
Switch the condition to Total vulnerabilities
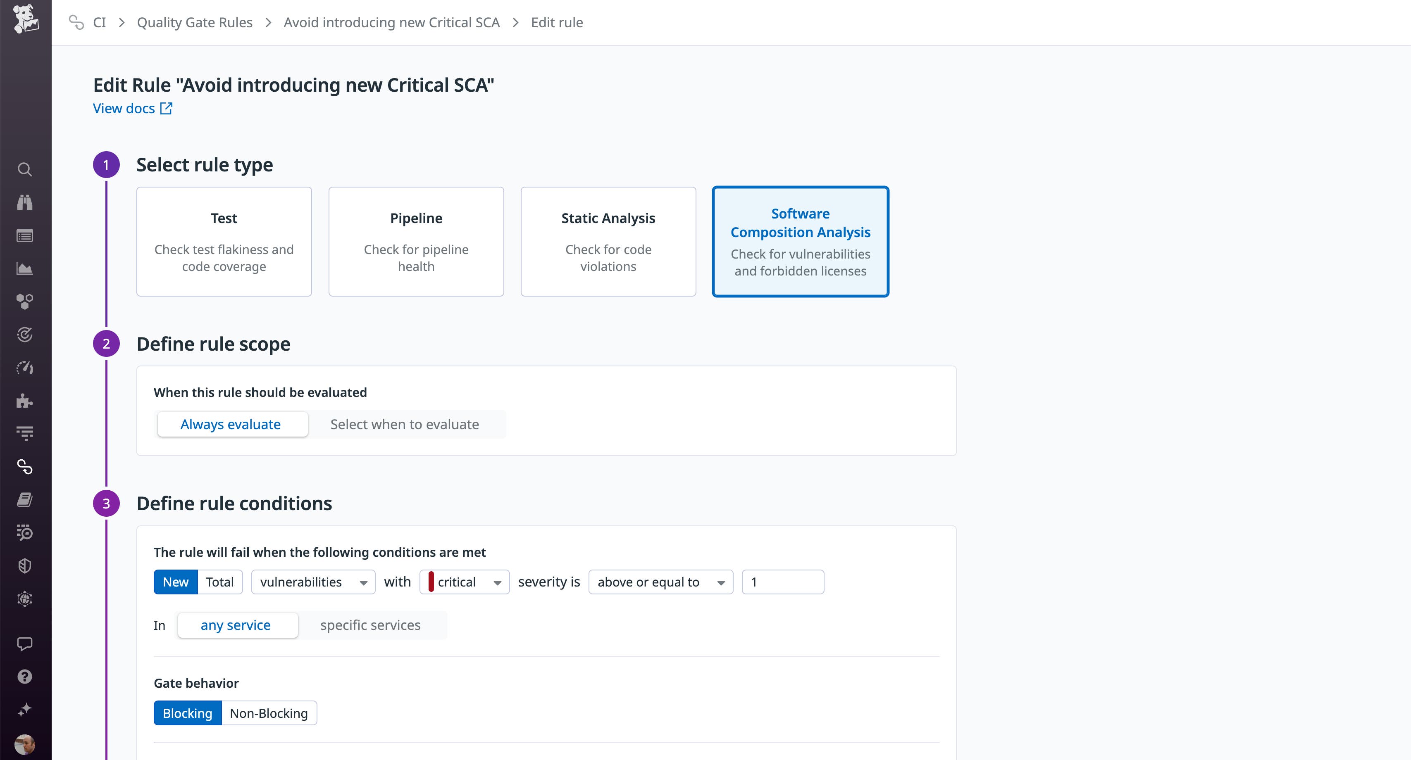click(x=219, y=582)
